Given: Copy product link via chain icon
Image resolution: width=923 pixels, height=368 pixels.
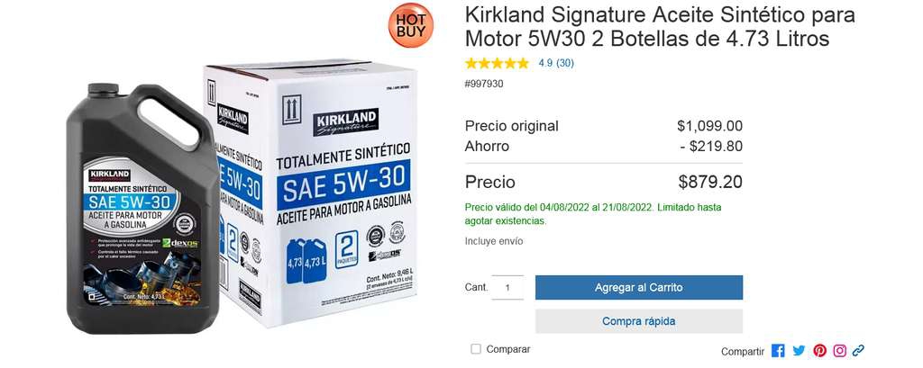Looking at the screenshot, I should (x=858, y=351).
